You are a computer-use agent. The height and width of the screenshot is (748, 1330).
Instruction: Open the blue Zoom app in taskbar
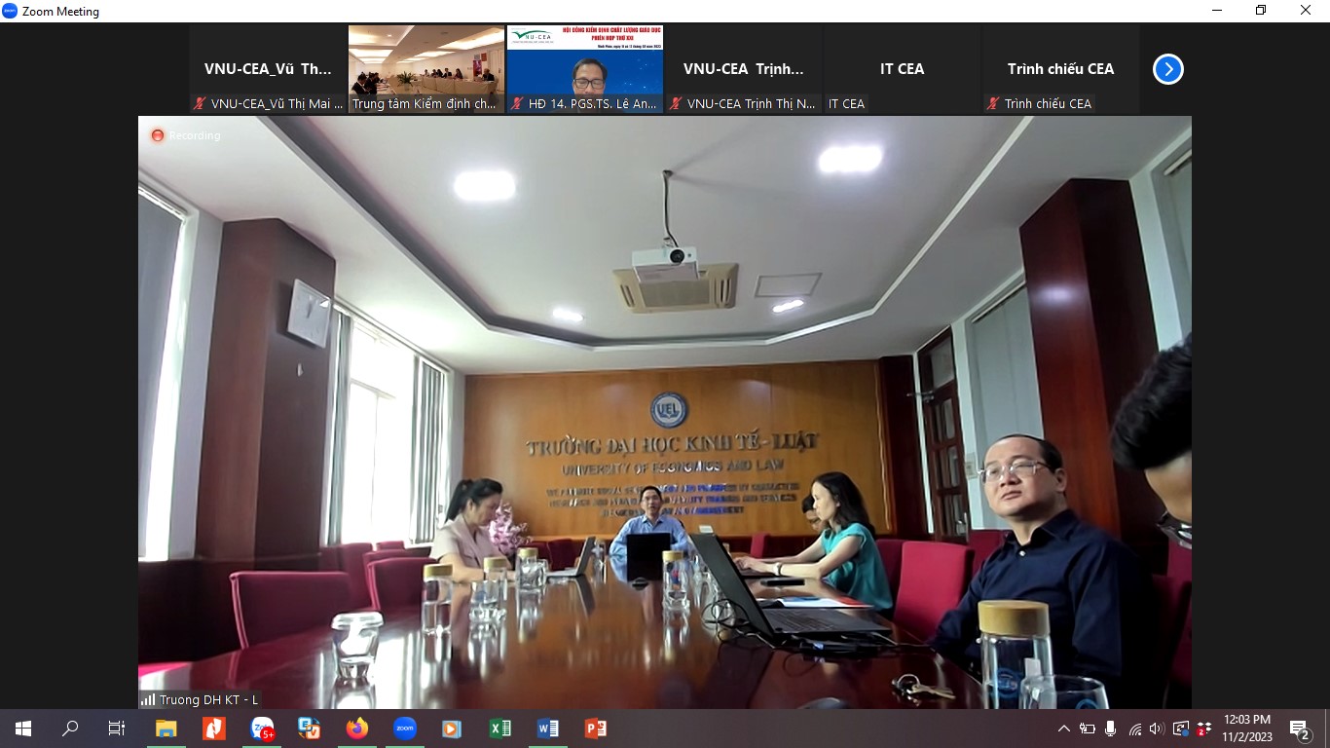(405, 729)
